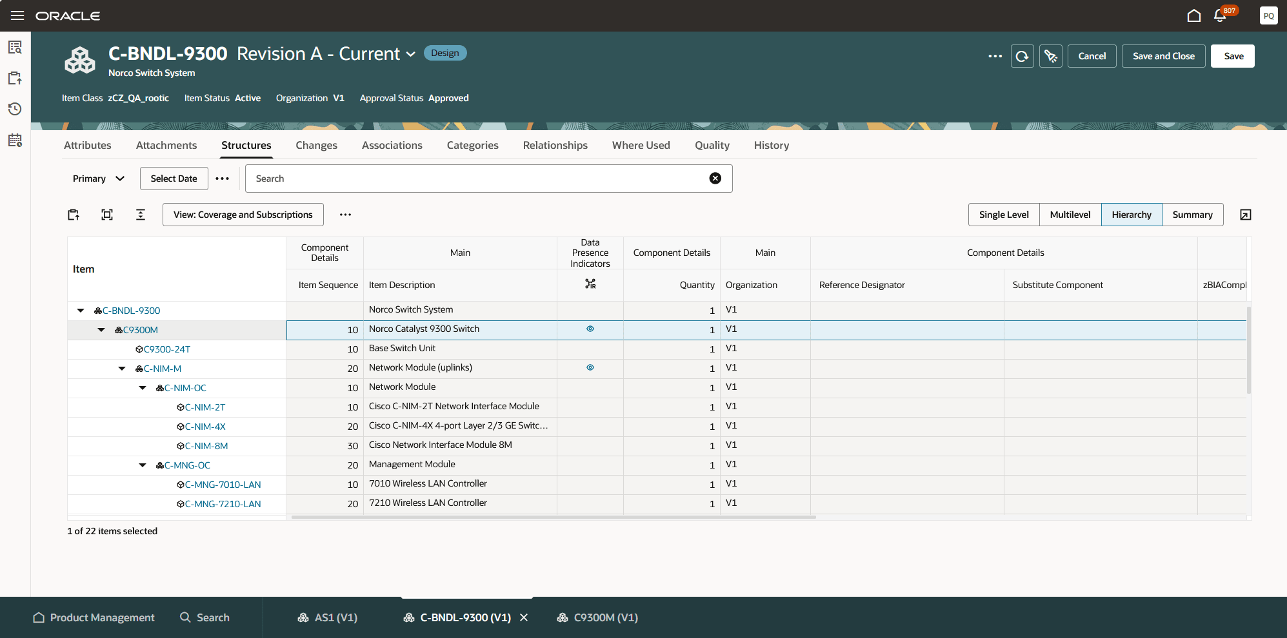
Task: Click Save and Close
Action: tap(1164, 56)
